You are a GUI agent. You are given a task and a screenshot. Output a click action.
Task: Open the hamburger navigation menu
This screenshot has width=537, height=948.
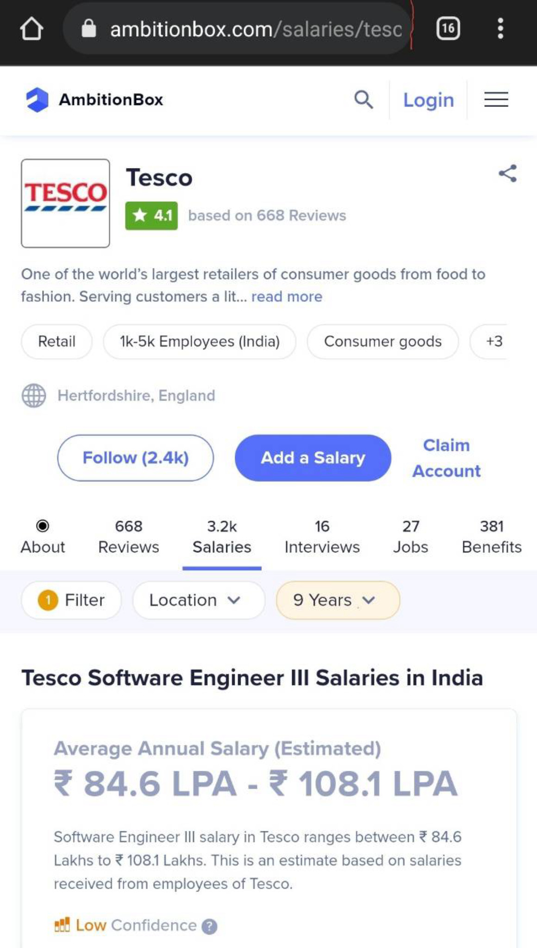(x=496, y=100)
